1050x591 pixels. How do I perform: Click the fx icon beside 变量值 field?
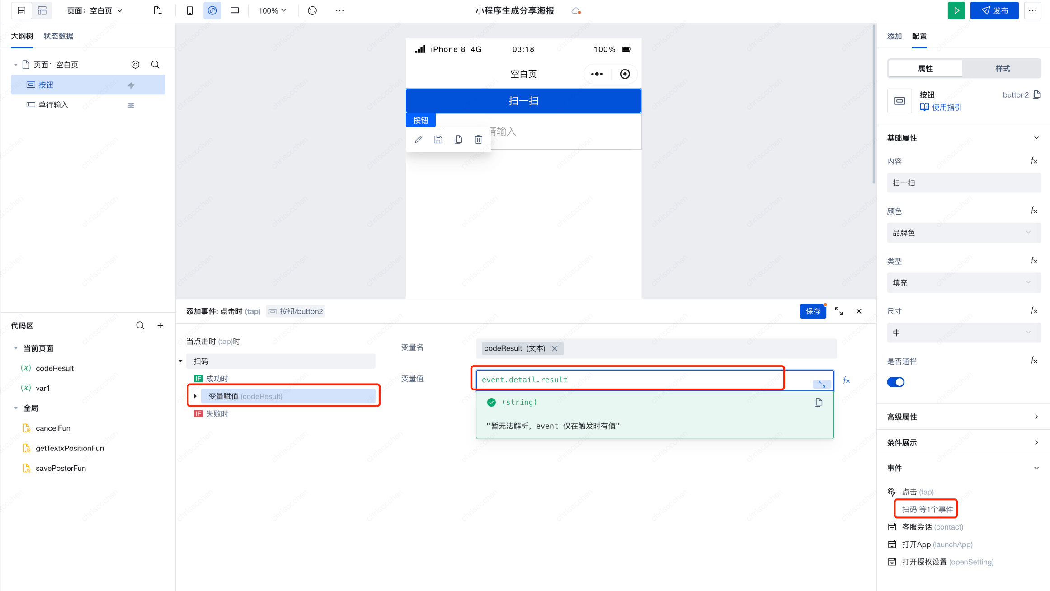(846, 380)
